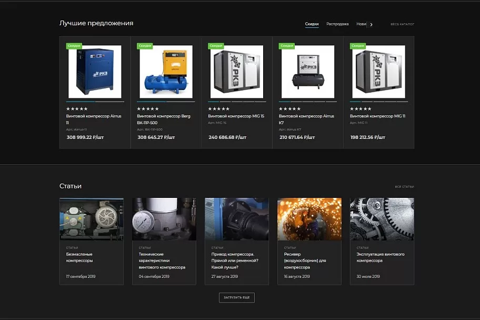Click the date 17 сентября 2019
The height and width of the screenshot is (320, 480).
pos(81,276)
